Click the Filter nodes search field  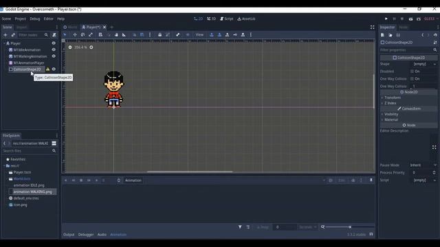[x=33, y=35]
